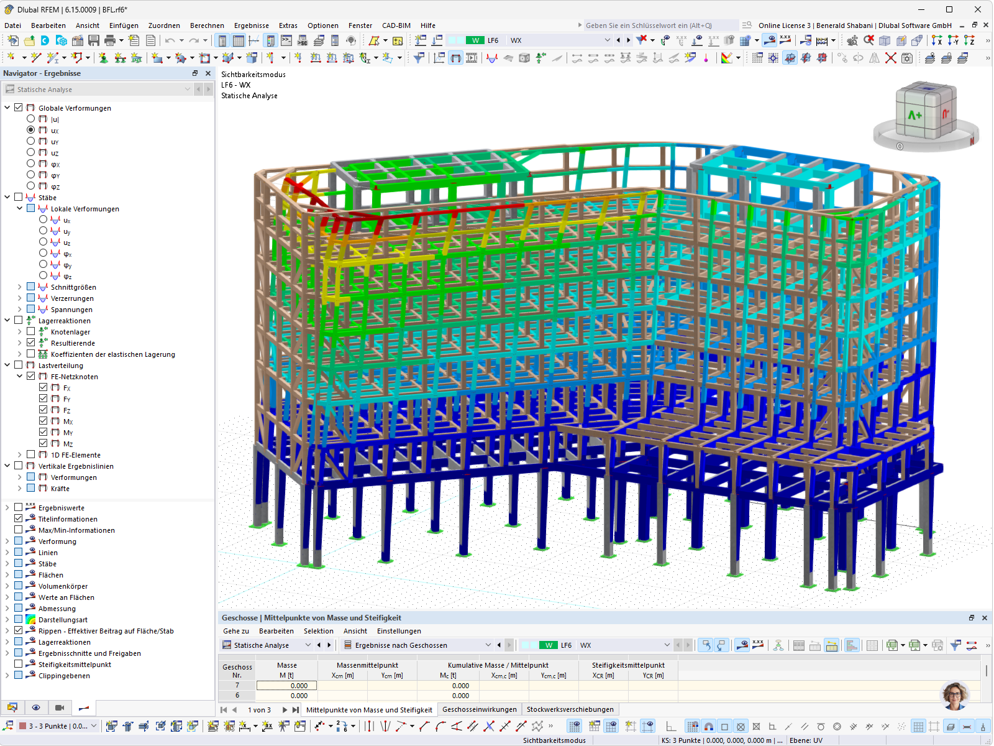
Task: Uncheck the Mz checkbox under FE-Netzknoten
Action: pos(43,443)
